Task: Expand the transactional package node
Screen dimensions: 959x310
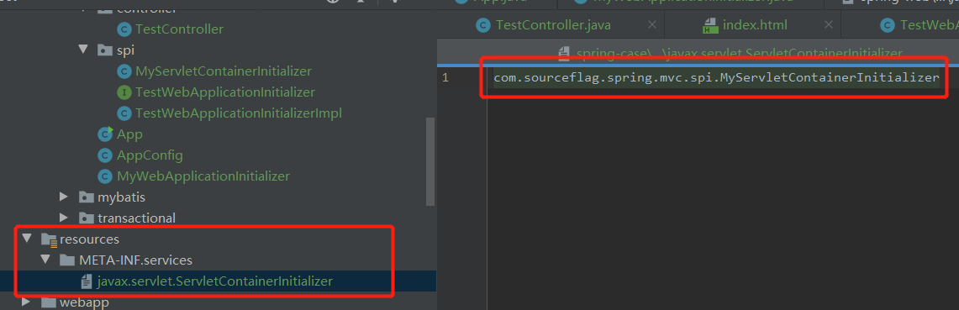Action: (64, 218)
